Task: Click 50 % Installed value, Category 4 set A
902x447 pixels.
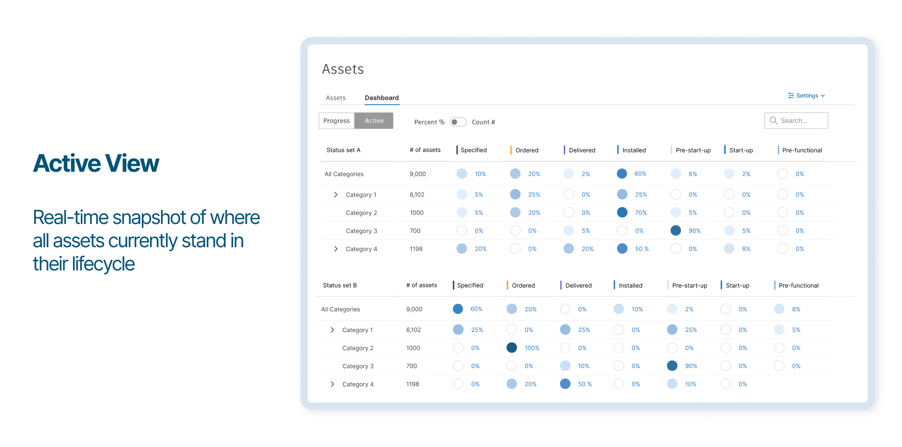Action: click(642, 249)
